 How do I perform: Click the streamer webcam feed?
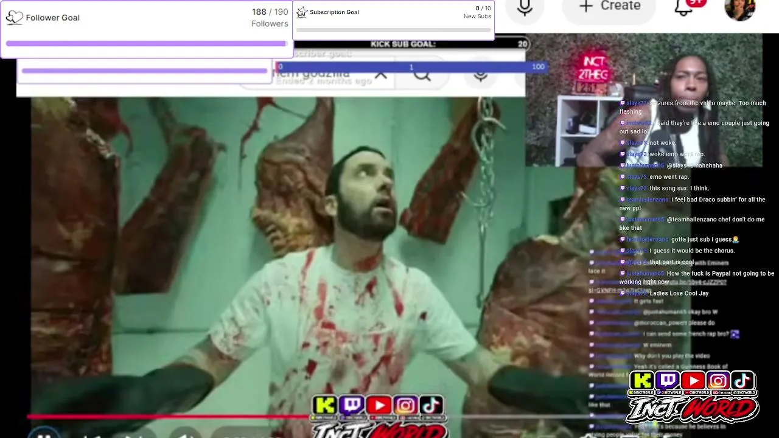coord(644,100)
